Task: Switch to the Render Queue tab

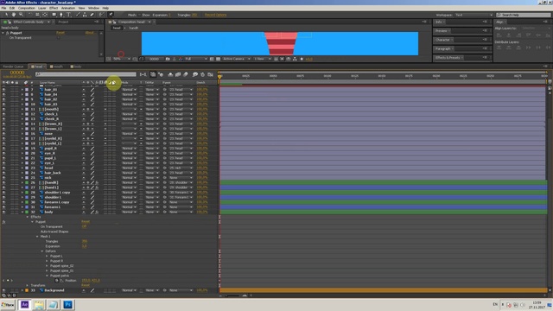Action: point(13,67)
